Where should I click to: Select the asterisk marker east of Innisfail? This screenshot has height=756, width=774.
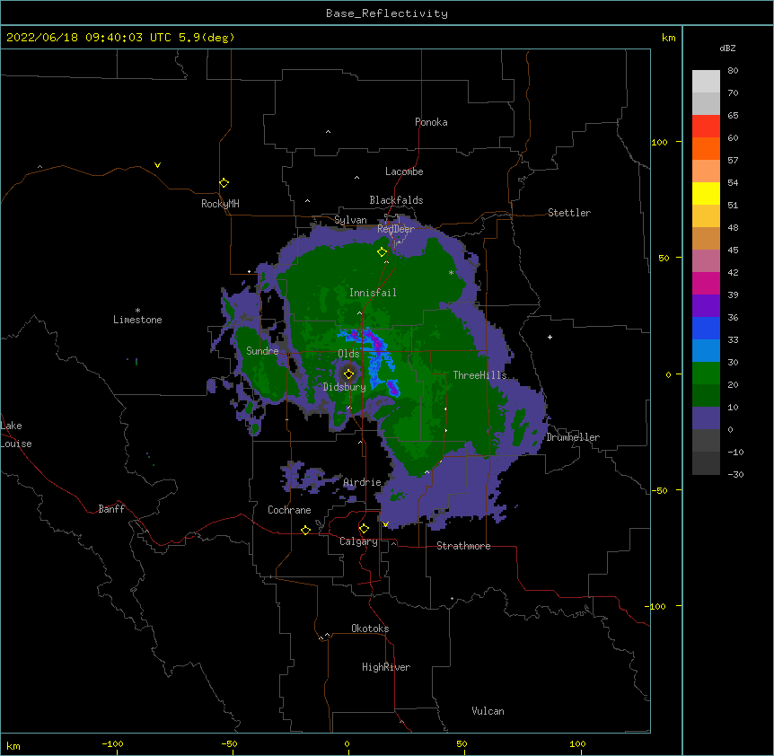[451, 272]
